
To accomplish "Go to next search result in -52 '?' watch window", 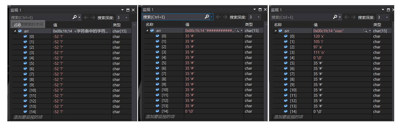I will point(93,17).
